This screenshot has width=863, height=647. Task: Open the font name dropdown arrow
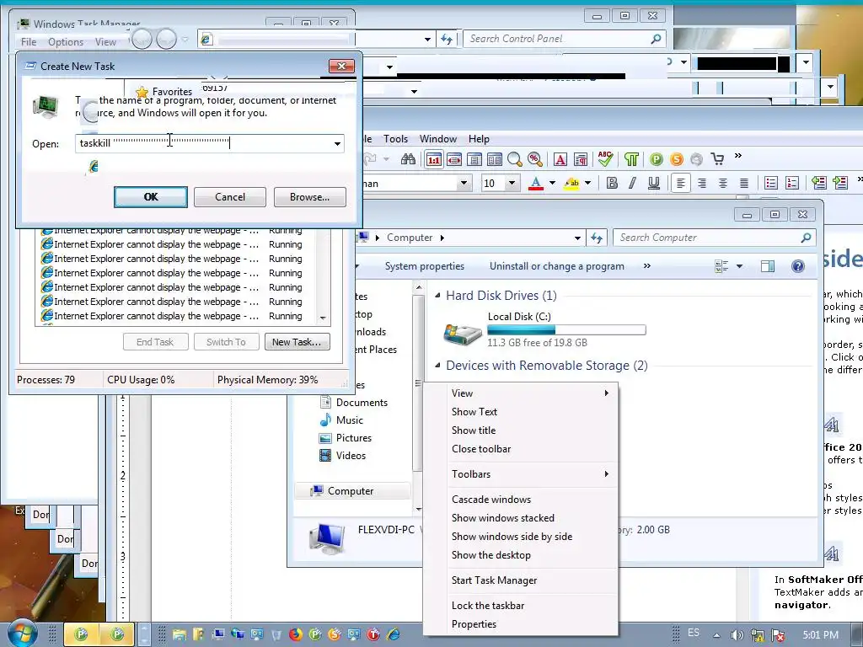coord(464,183)
